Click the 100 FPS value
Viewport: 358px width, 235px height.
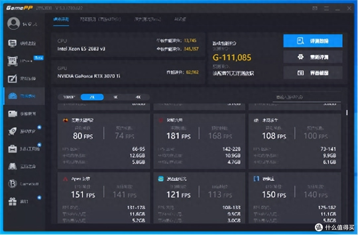pyautogui.click(x=316, y=136)
